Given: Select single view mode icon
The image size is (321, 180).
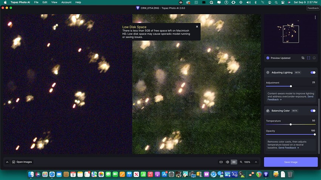Looking at the screenshot, I should [x=221, y=162].
